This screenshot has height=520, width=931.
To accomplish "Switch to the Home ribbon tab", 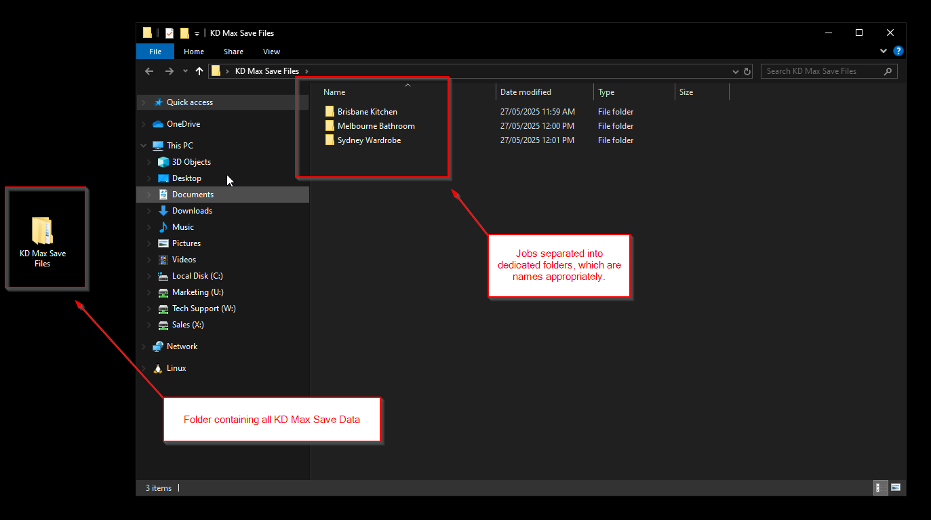I will point(194,52).
